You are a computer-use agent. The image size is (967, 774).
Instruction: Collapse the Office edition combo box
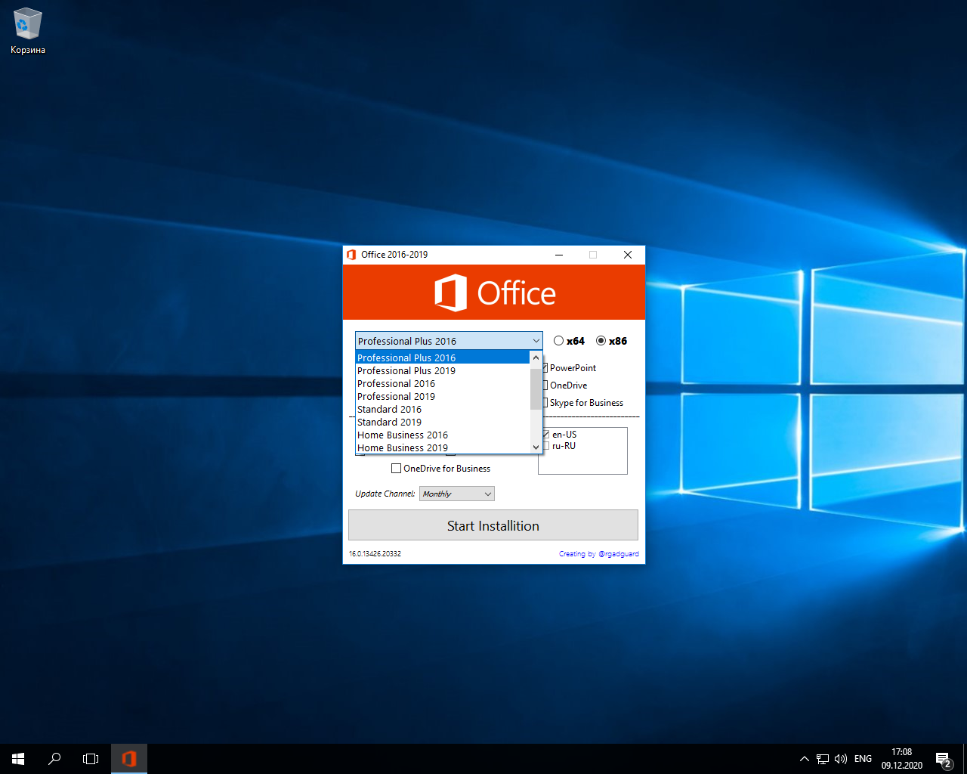click(536, 341)
